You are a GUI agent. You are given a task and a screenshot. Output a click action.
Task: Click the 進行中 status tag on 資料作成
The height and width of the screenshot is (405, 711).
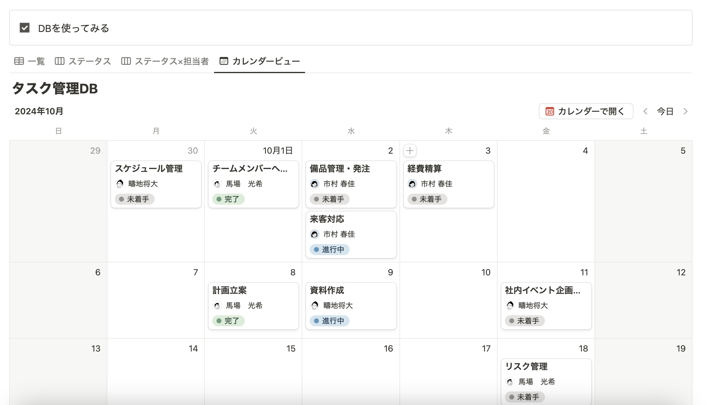(x=329, y=321)
